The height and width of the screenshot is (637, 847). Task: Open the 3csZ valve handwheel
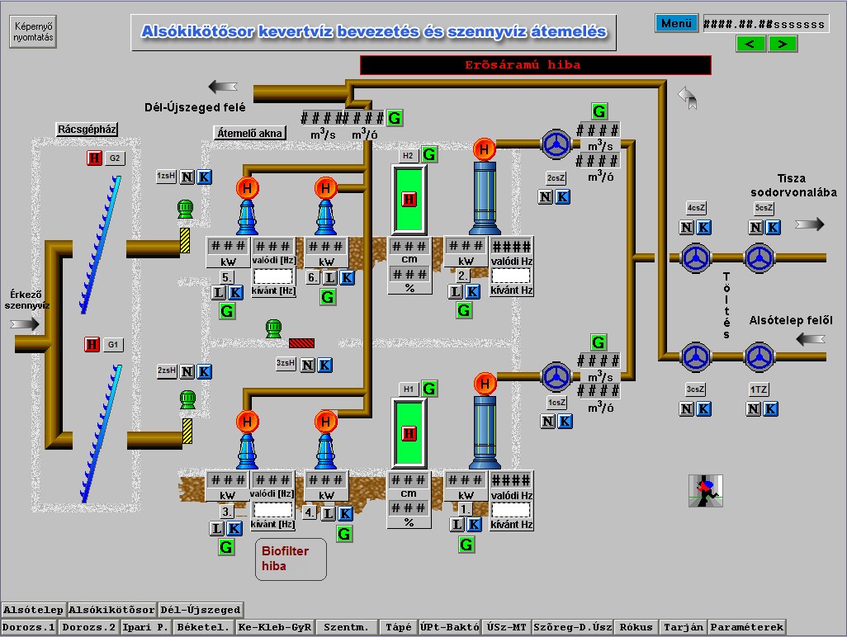coord(696,356)
